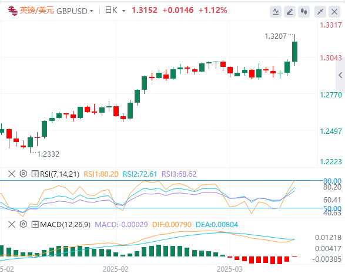
Task: Open MACD indicator settings gear
Action: click(x=23, y=224)
